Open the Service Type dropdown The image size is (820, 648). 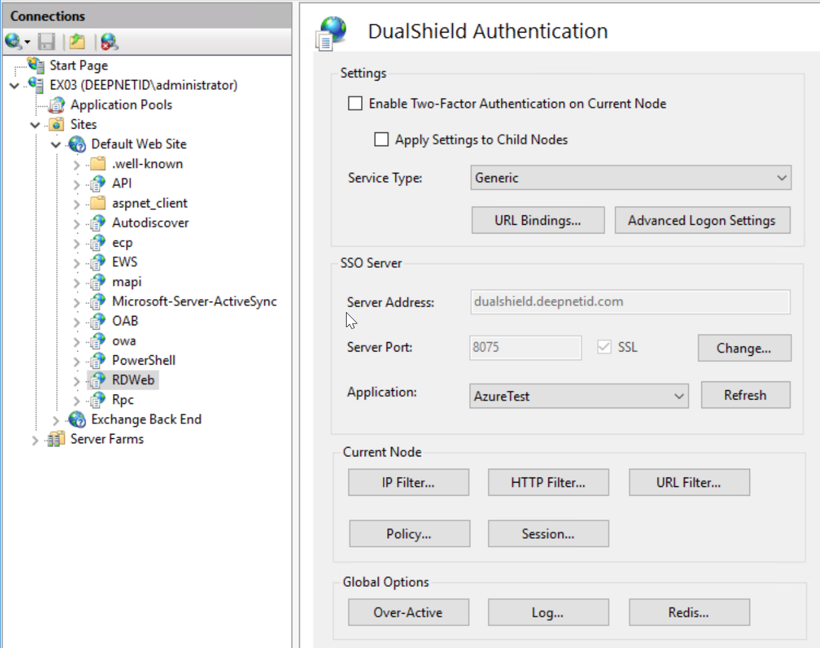[630, 178]
